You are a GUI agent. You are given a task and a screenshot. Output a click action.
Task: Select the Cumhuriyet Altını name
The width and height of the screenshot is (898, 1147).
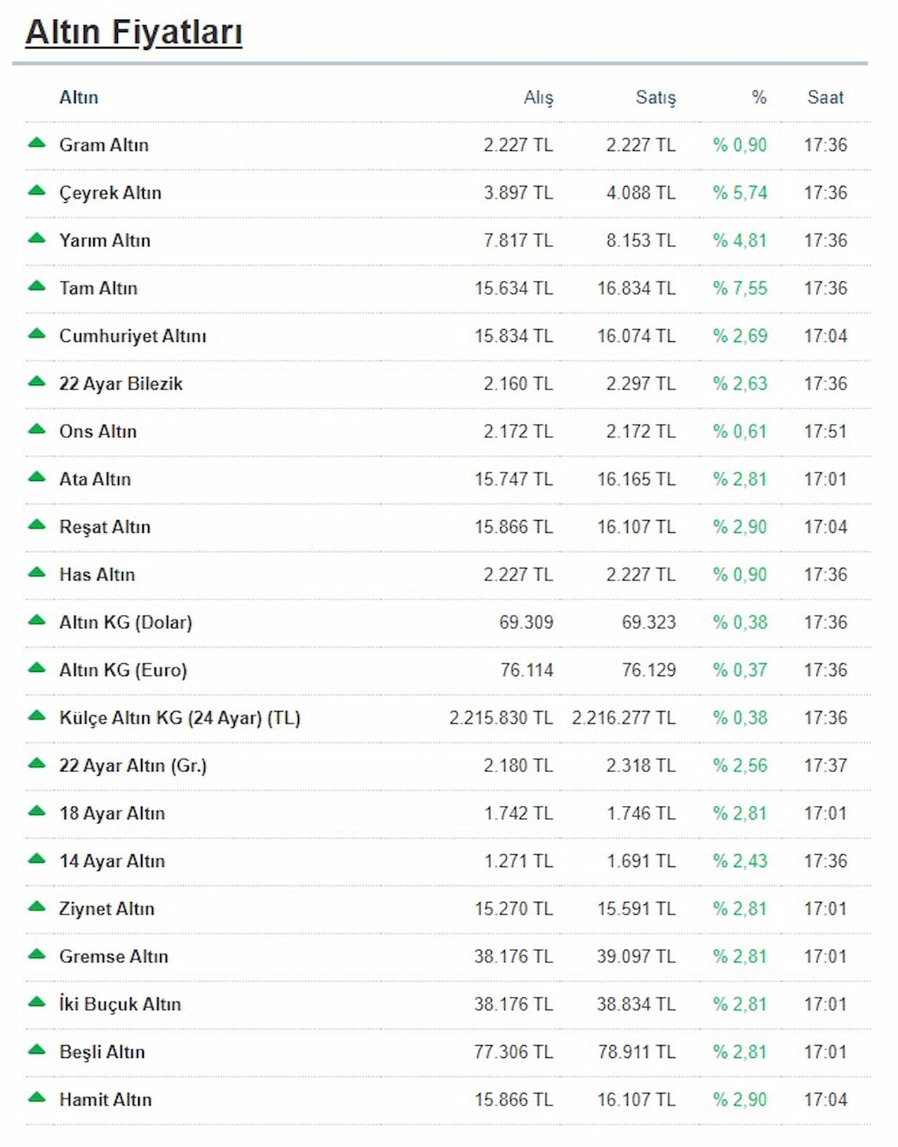[x=133, y=336]
